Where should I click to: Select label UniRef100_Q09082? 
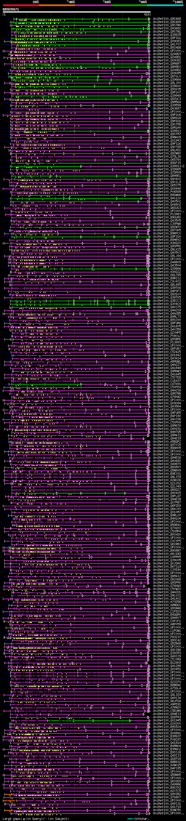click(167, 61)
